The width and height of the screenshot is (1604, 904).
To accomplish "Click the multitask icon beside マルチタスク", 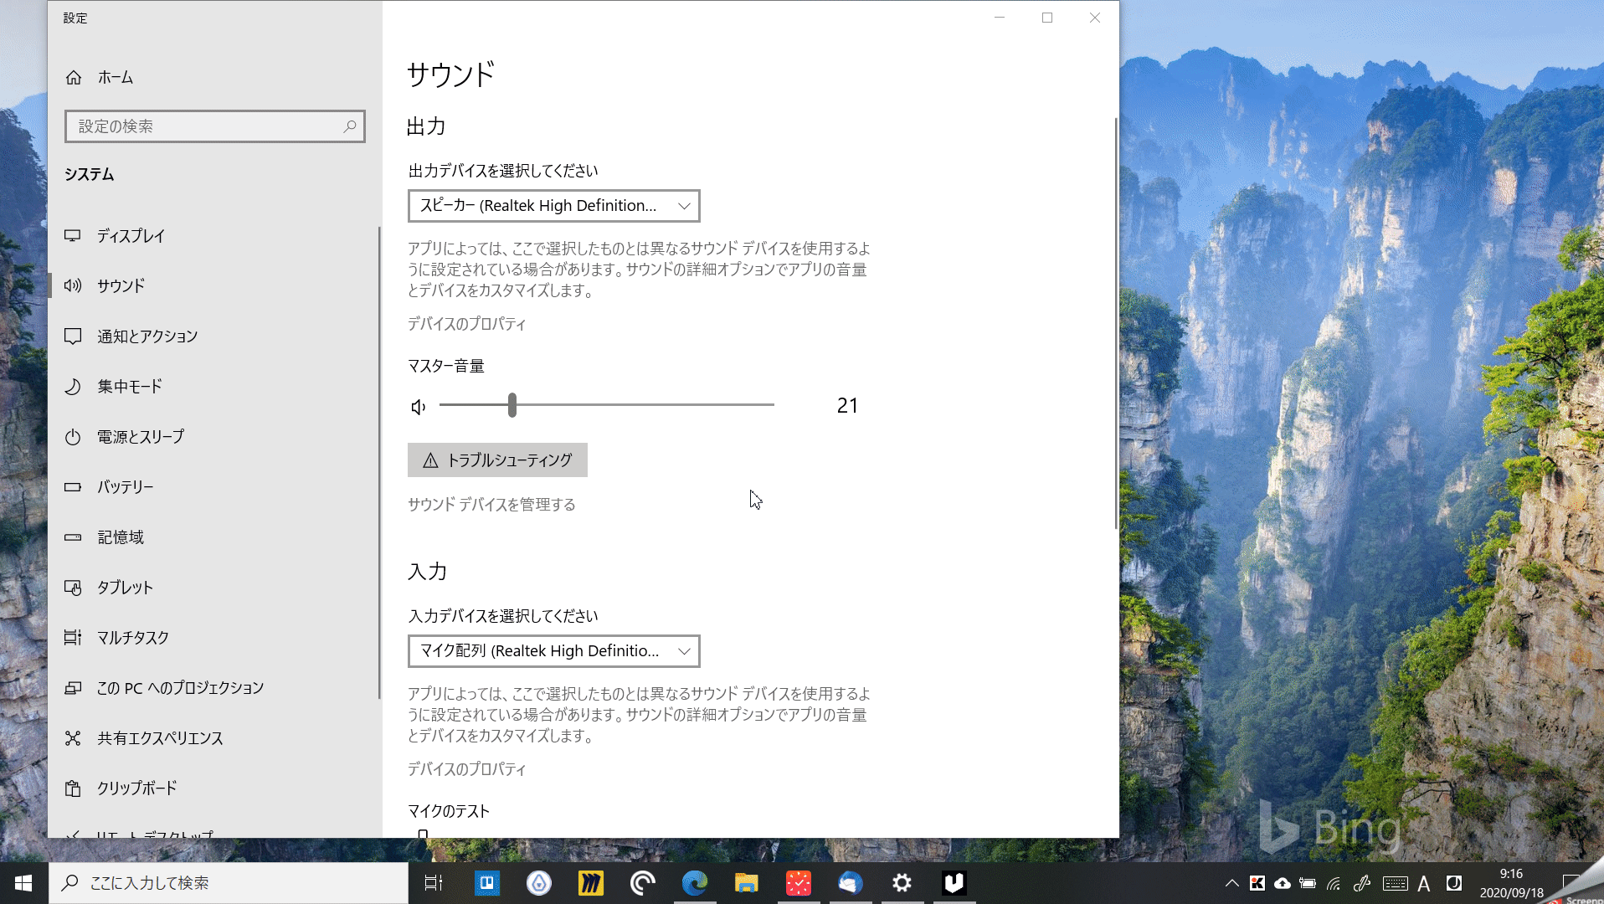I will click(x=73, y=638).
